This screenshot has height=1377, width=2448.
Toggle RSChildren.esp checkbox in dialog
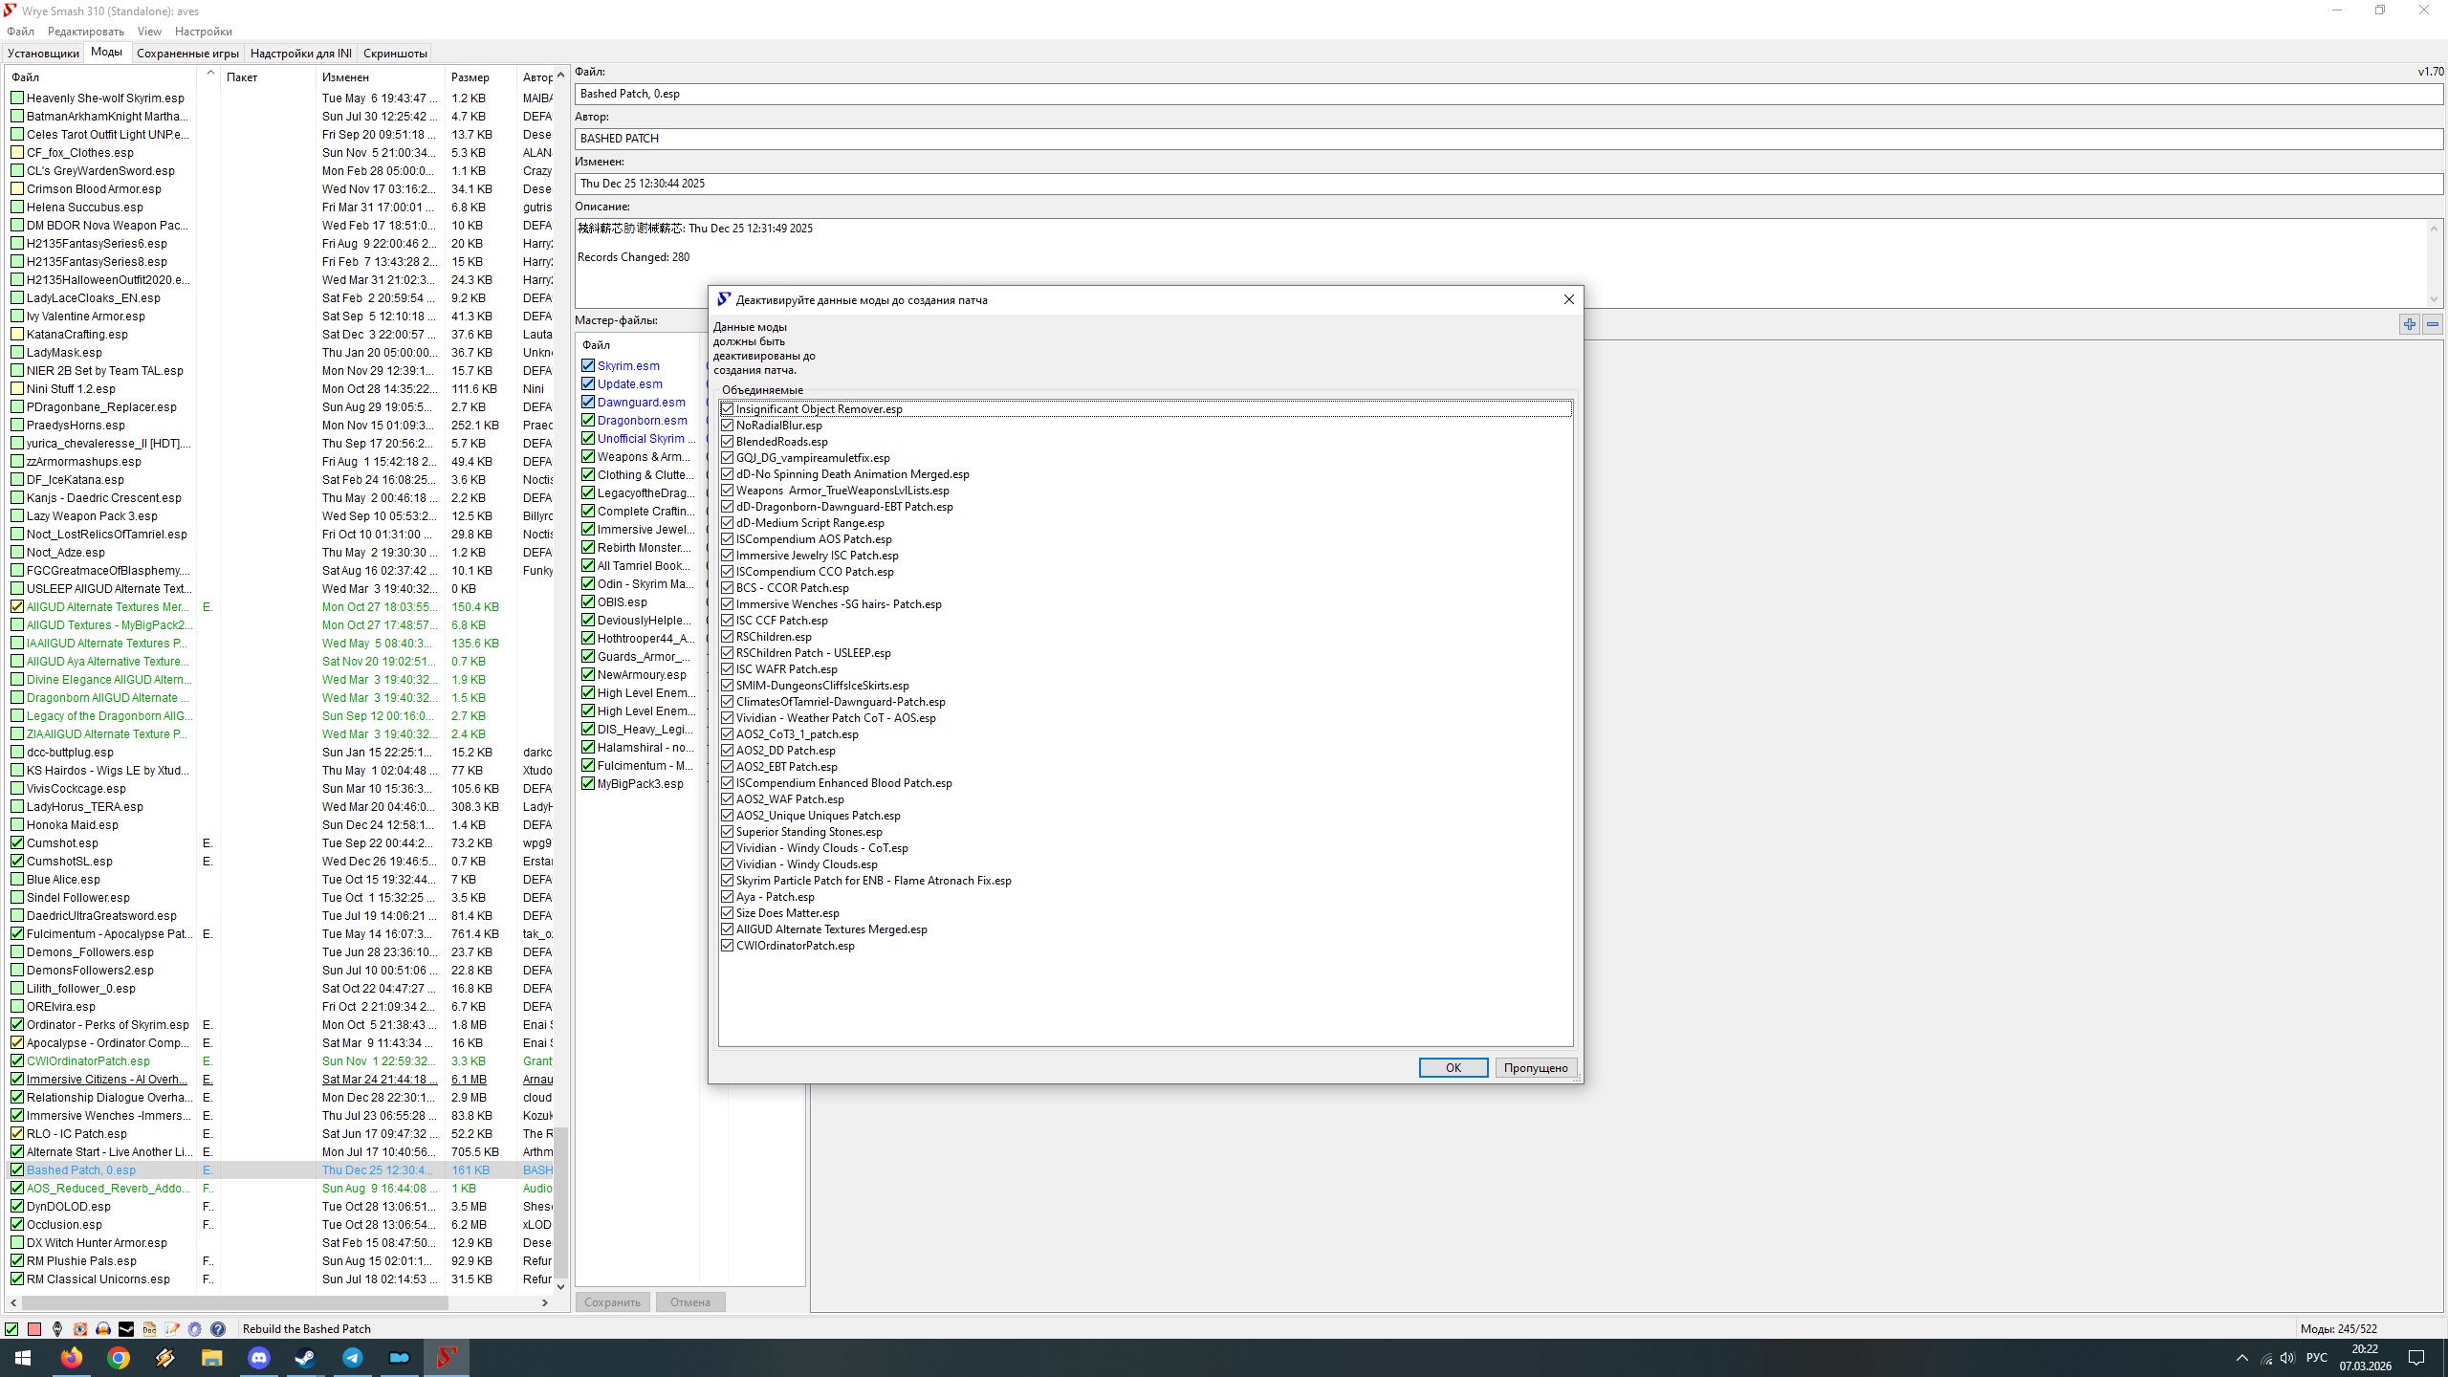click(x=728, y=637)
